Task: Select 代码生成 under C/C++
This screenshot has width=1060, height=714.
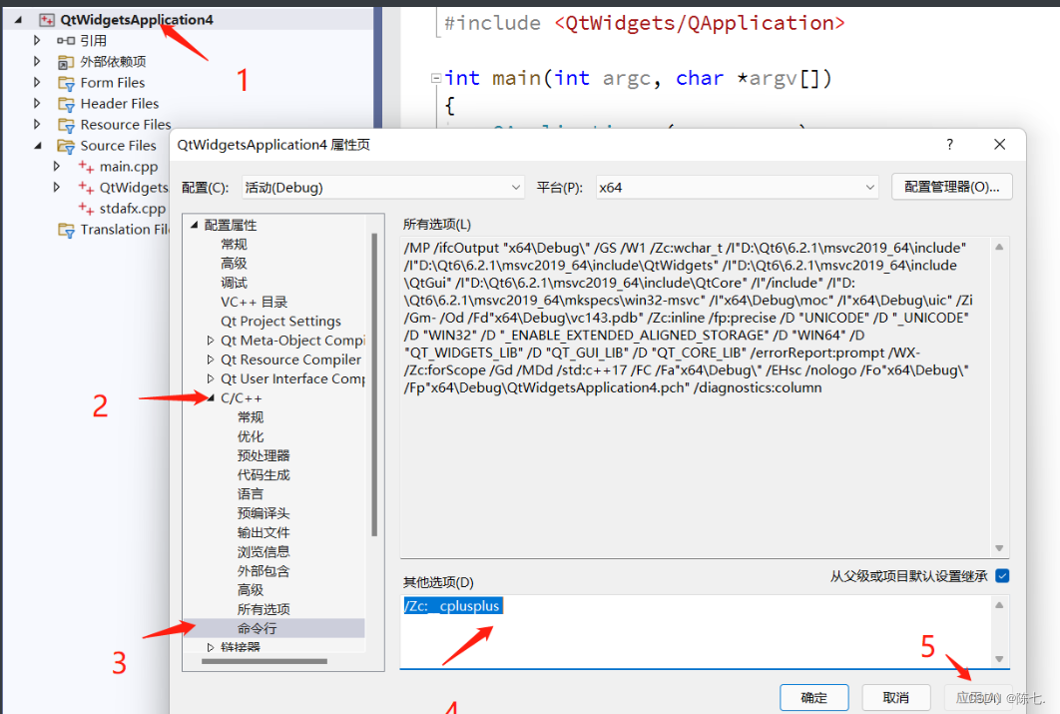Action: pyautogui.click(x=264, y=474)
